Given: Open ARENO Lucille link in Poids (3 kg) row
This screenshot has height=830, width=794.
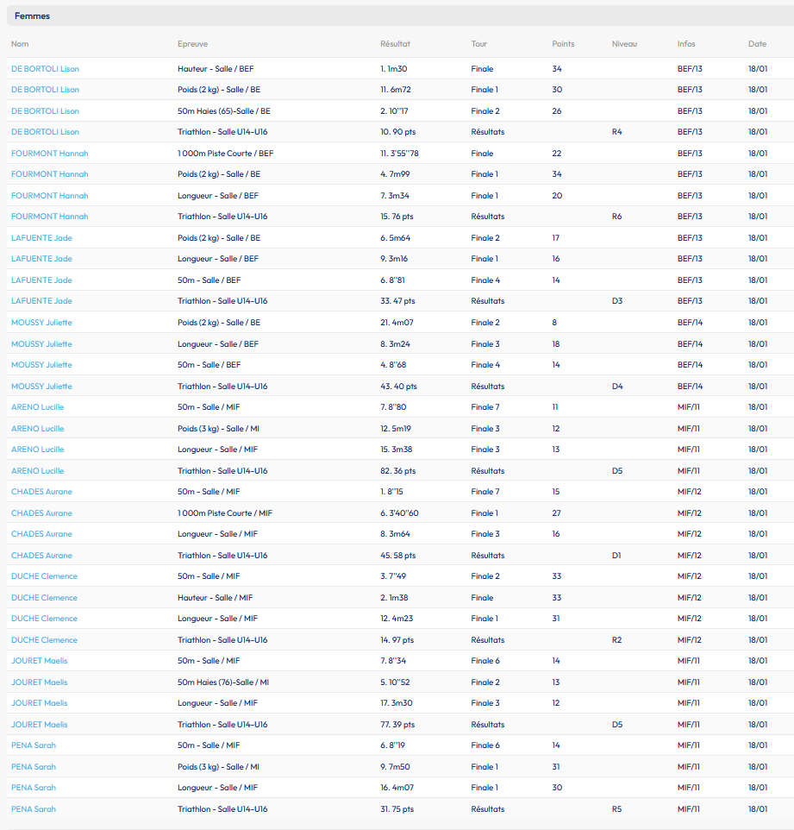Looking at the screenshot, I should tap(37, 429).
